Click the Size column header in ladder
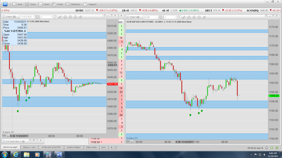The width and height of the screenshot is (282, 158). tap(120, 22)
